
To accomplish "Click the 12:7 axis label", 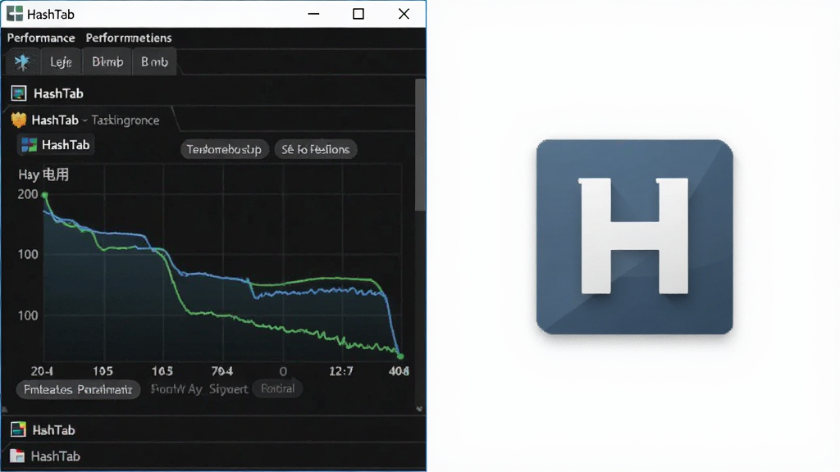I will point(341,371).
